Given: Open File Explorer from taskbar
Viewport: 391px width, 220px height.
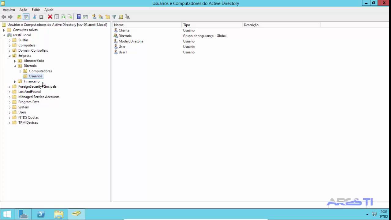Looking at the screenshot, I should [59, 214].
